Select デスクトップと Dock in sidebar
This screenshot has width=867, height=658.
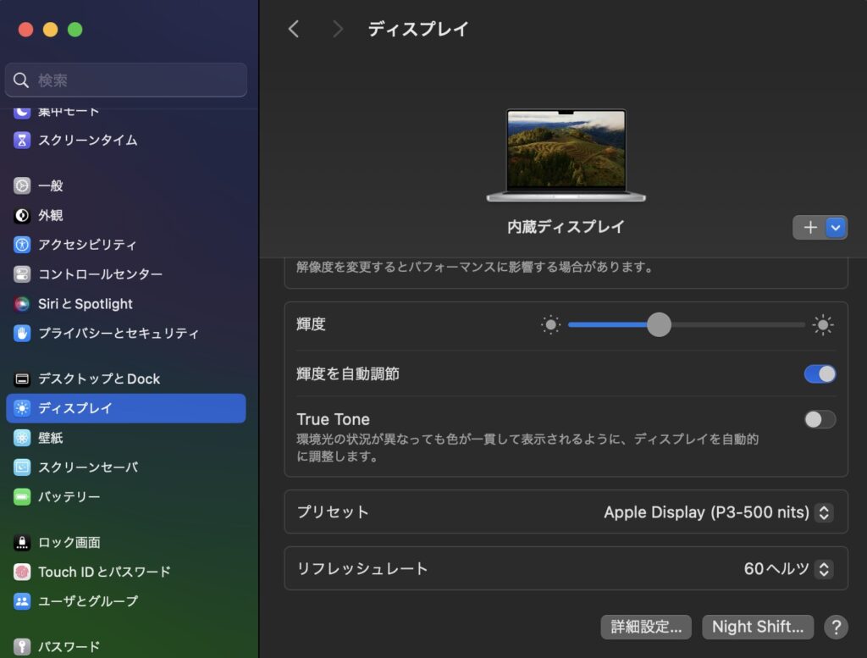point(98,379)
